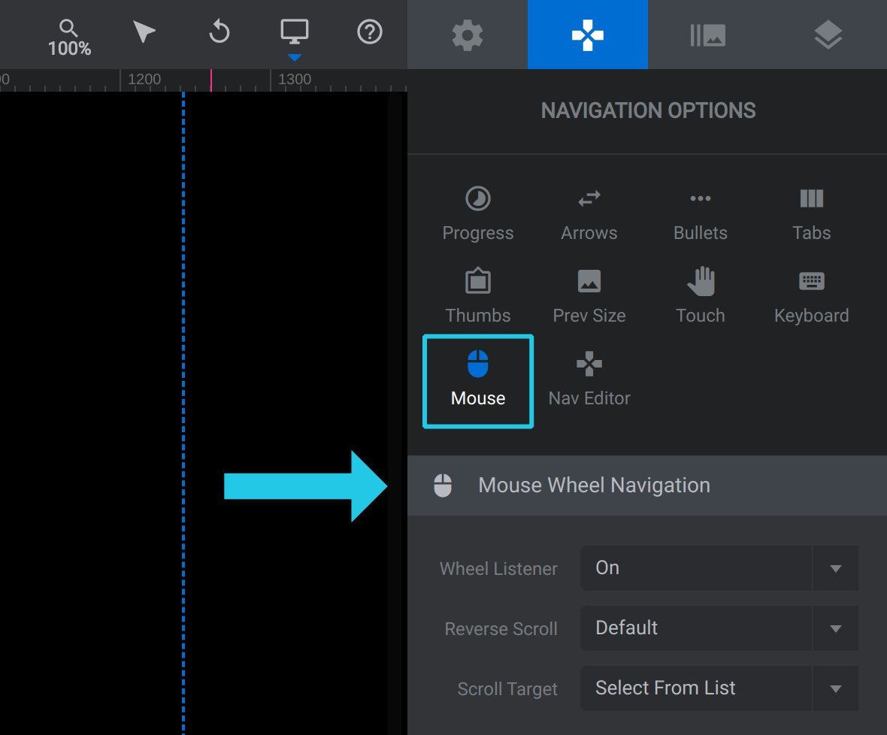Open the Thumbs navigation settings
This screenshot has width=887, height=735.
478,296
